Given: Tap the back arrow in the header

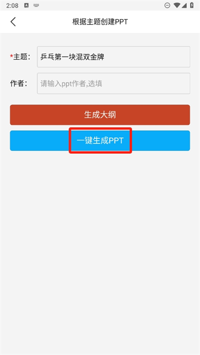Looking at the screenshot, I should (13, 22).
